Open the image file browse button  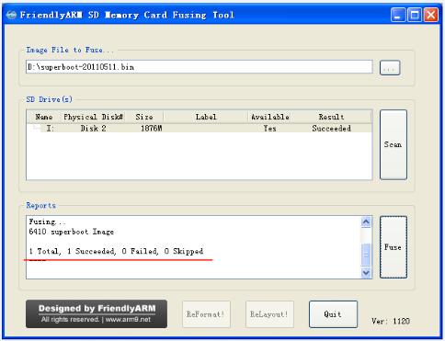tap(390, 68)
